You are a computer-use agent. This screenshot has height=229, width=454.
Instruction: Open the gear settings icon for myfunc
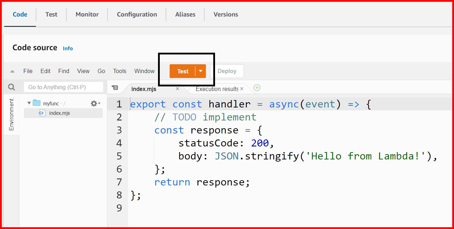pyautogui.click(x=94, y=103)
